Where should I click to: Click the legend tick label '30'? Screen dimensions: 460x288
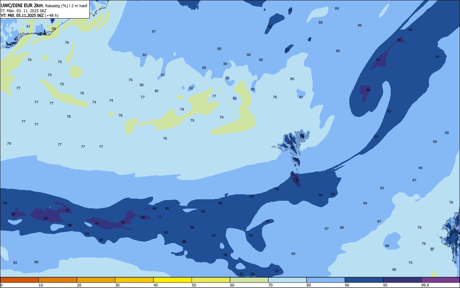coord(117,285)
